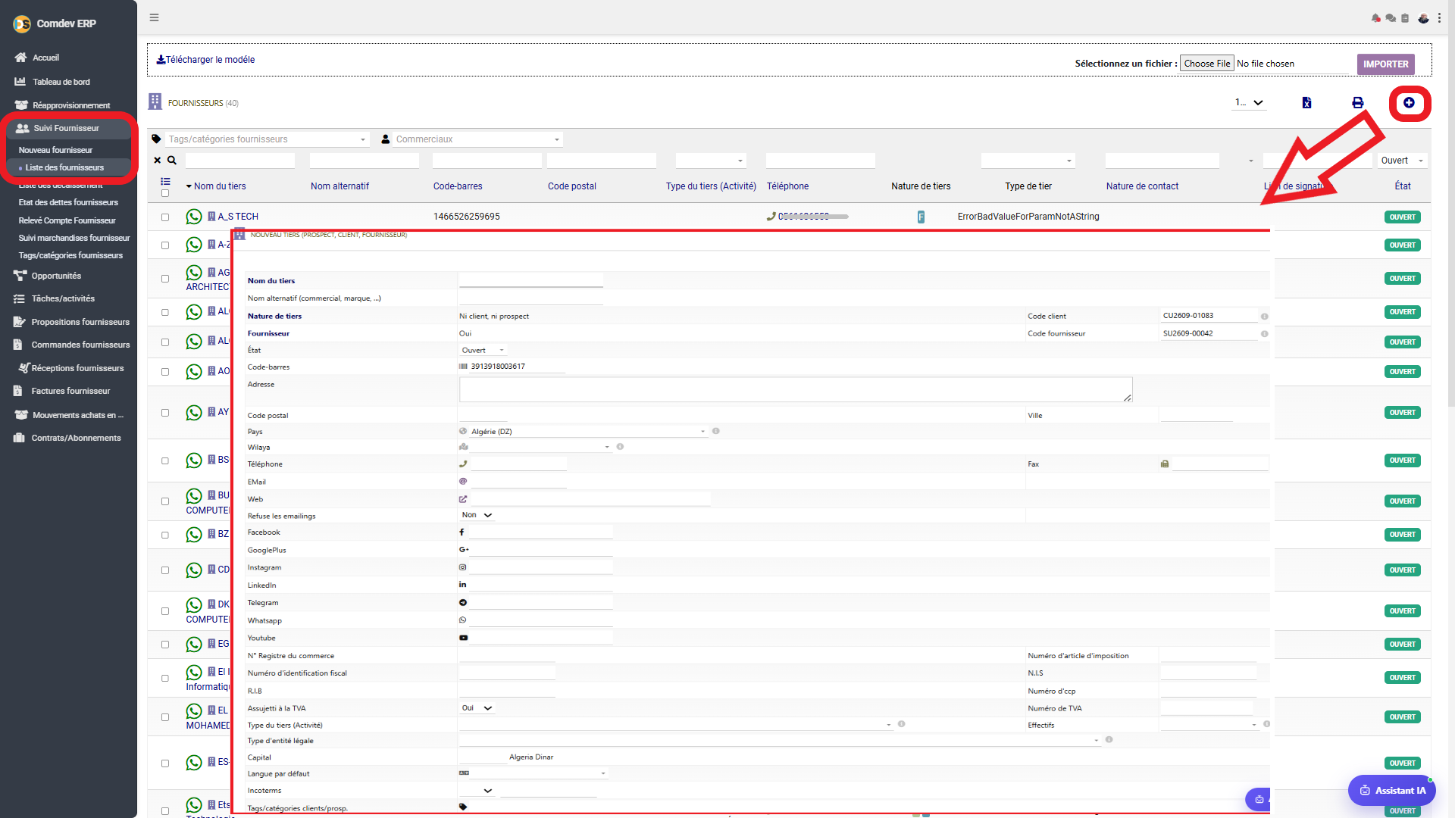The height and width of the screenshot is (818, 1455).
Task: Open Réapprovisionnement menu
Action: point(70,105)
